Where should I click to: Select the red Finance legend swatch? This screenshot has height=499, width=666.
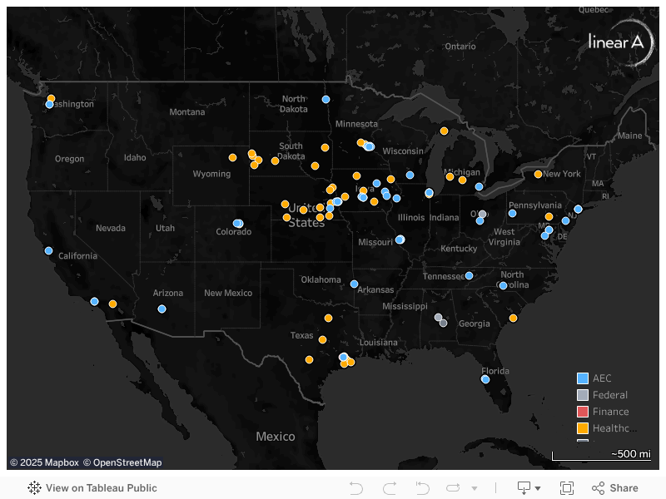pos(583,412)
